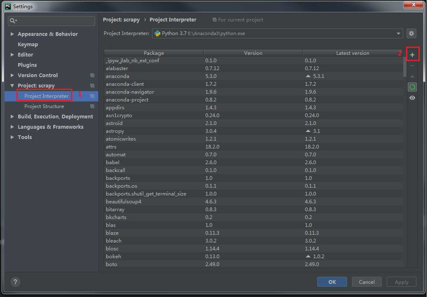Select the bitarray package row

[253, 210]
